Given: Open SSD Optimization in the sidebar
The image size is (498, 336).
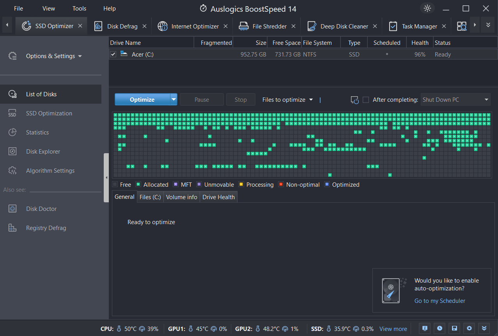Looking at the screenshot, I should (50, 113).
